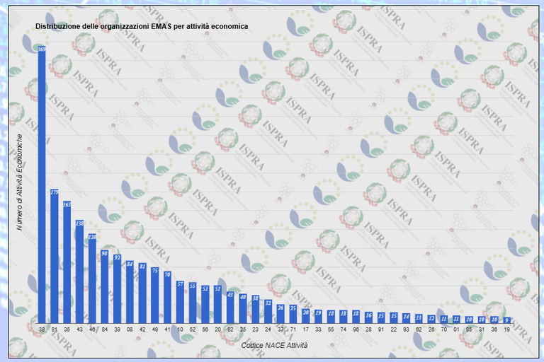Click x-axis label '25'

[x=243, y=329]
